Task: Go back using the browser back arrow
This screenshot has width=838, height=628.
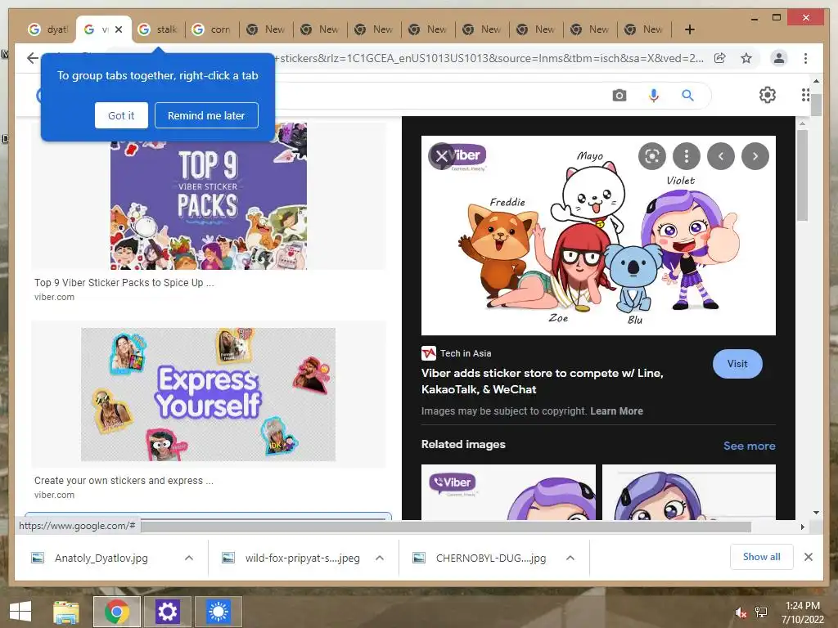Action: coord(33,58)
